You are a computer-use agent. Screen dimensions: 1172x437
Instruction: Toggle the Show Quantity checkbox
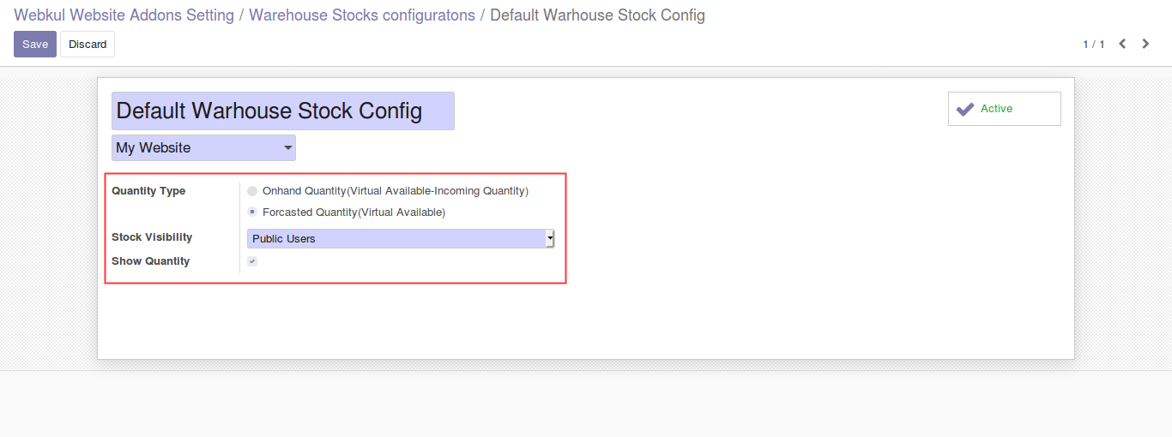[x=252, y=261]
